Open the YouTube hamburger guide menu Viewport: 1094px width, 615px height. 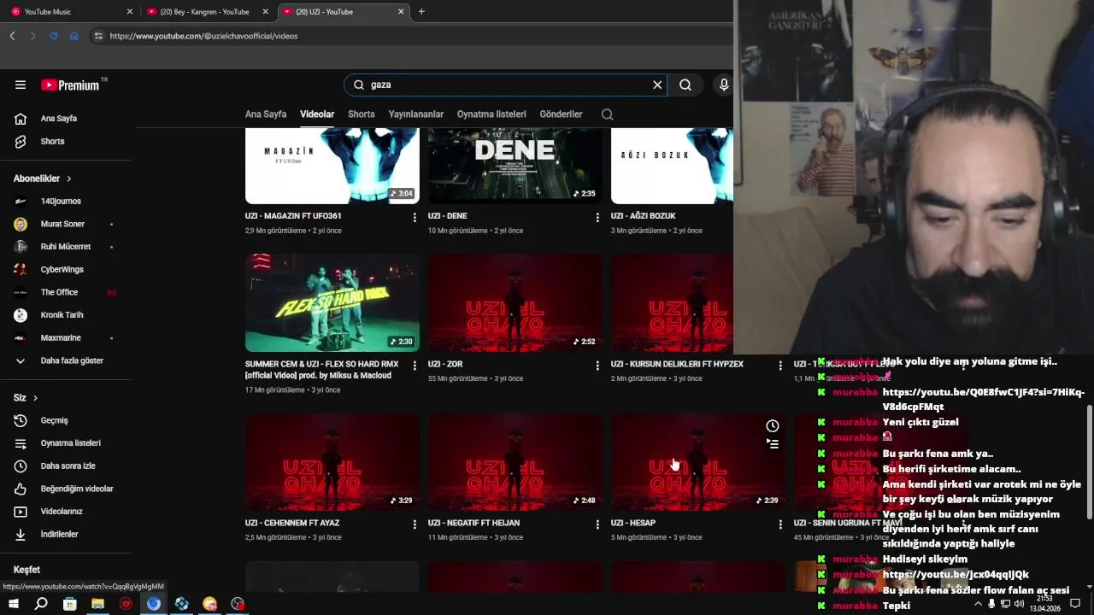point(21,85)
